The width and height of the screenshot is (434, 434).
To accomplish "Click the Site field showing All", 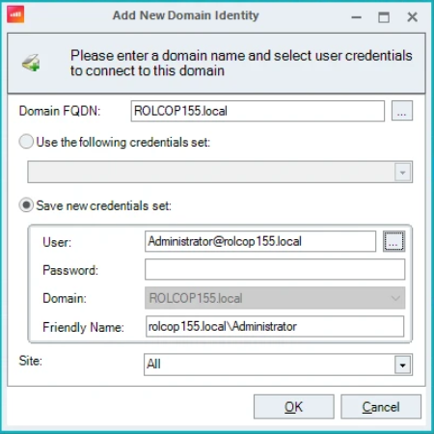I will (269, 365).
